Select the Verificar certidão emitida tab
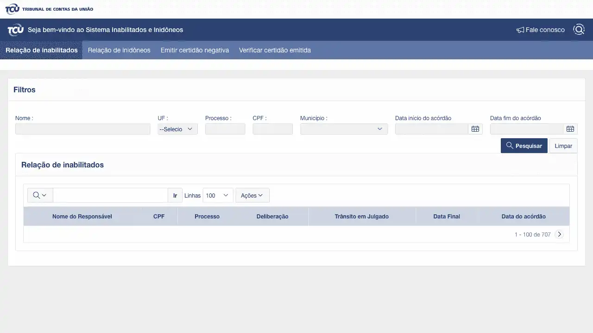593x333 pixels. click(275, 50)
